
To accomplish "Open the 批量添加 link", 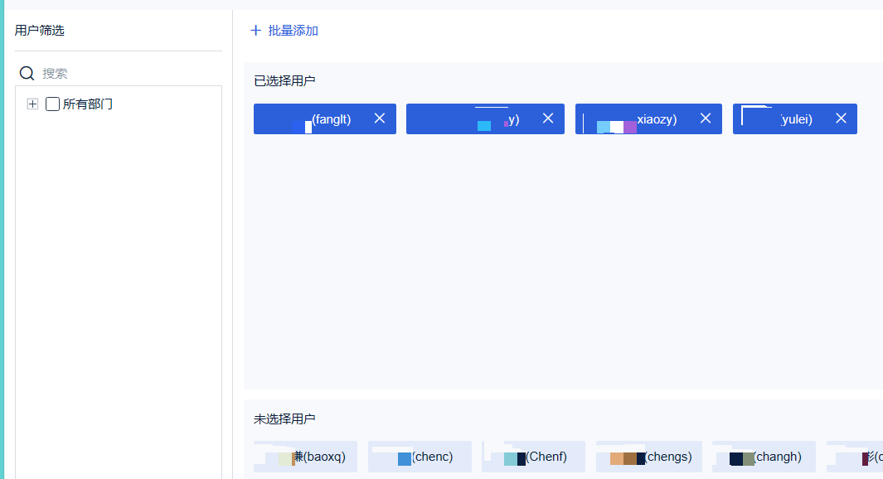I will (x=293, y=31).
